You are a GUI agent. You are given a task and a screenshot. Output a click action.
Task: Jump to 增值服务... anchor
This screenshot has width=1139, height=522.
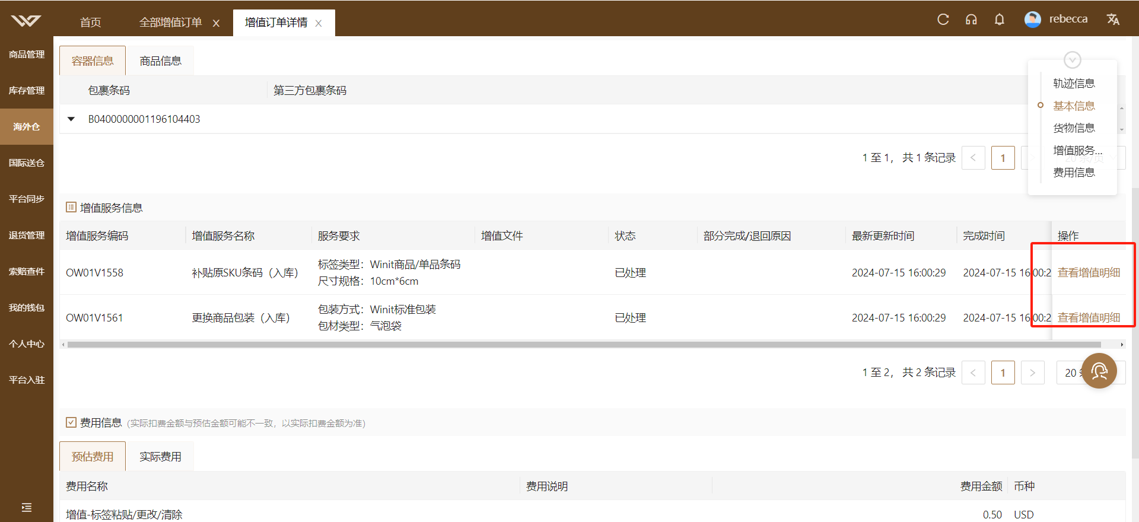click(1077, 150)
